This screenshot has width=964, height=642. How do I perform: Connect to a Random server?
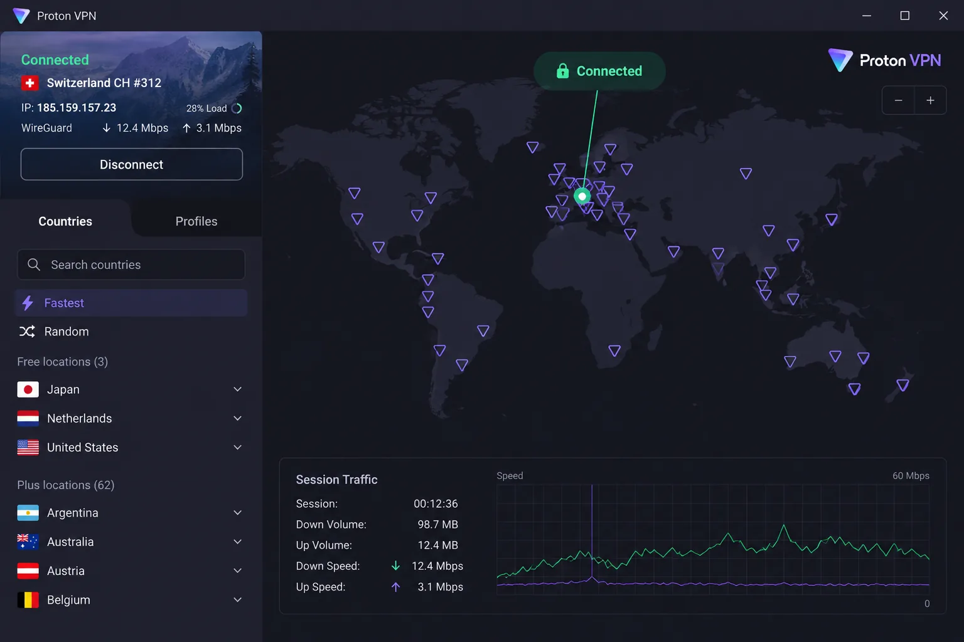tap(131, 332)
